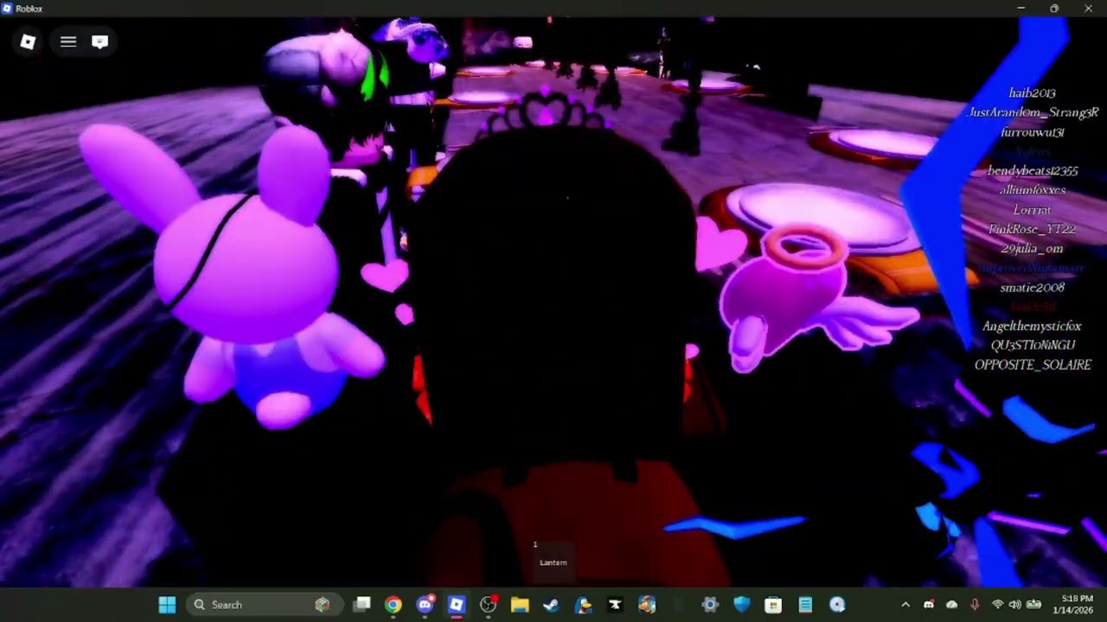Screen dimensions: 1107x622
Task: Restore down the Roblox window
Action: click(1054, 9)
